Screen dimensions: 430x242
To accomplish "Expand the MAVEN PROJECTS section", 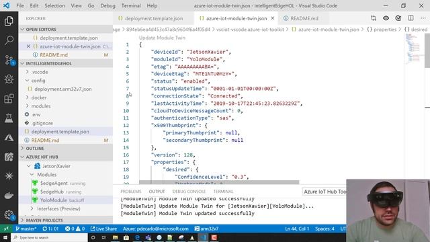I will [66, 220].
